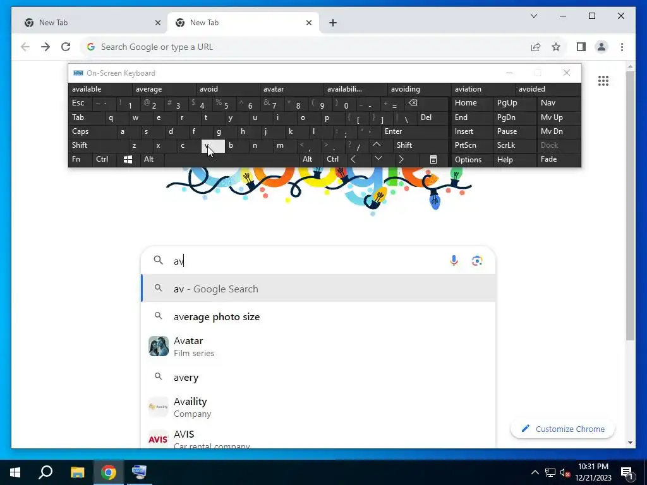647x485 pixels.
Task: Open the Chrome profile avatar
Action: [602, 47]
